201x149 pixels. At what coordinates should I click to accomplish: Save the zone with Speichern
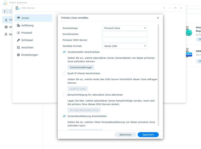click(x=149, y=134)
